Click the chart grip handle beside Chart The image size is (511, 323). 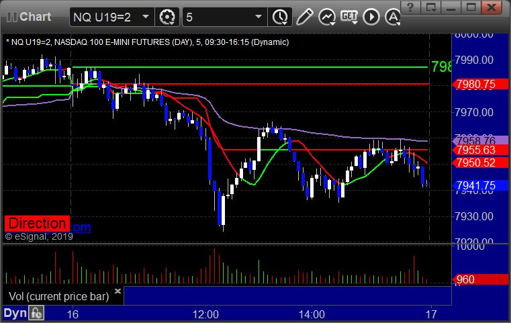pyautogui.click(x=11, y=17)
